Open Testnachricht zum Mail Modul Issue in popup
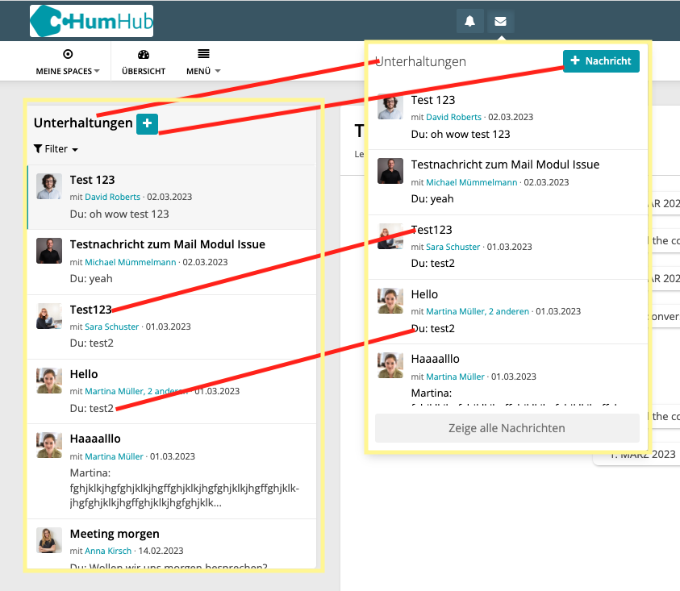This screenshot has height=591, width=680. [x=508, y=182]
